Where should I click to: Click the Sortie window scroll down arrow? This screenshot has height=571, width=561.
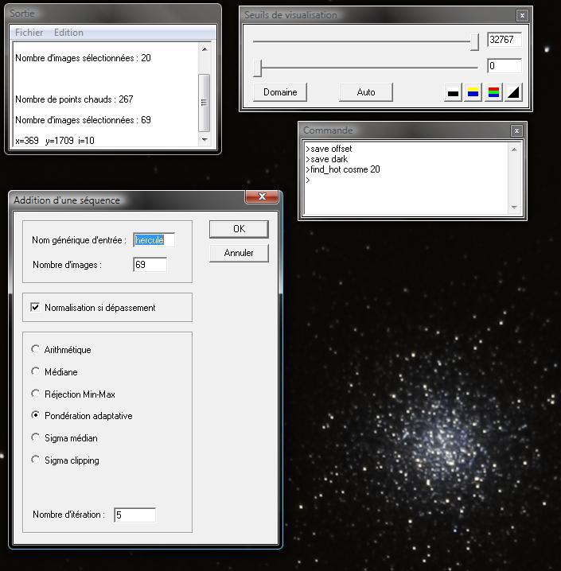[x=205, y=139]
